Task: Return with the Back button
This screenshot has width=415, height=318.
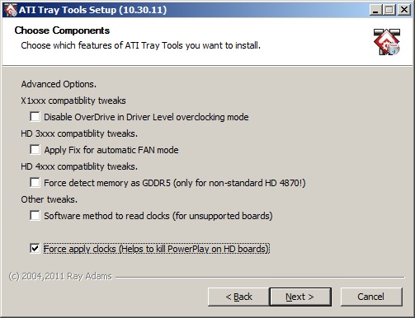Action: (238, 297)
